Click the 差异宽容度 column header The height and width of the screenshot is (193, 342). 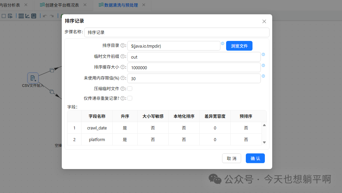pos(215,116)
